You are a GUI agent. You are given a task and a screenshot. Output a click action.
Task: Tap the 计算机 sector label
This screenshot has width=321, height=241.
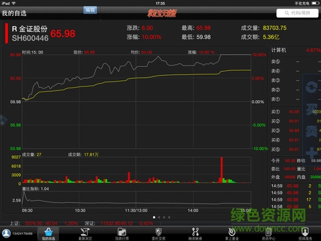[x=279, y=50]
